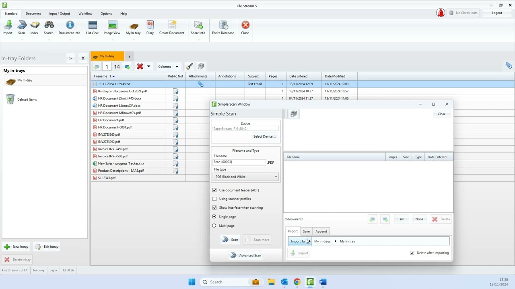Open Document Info
The width and height of the screenshot is (515, 289).
click(x=69, y=28)
